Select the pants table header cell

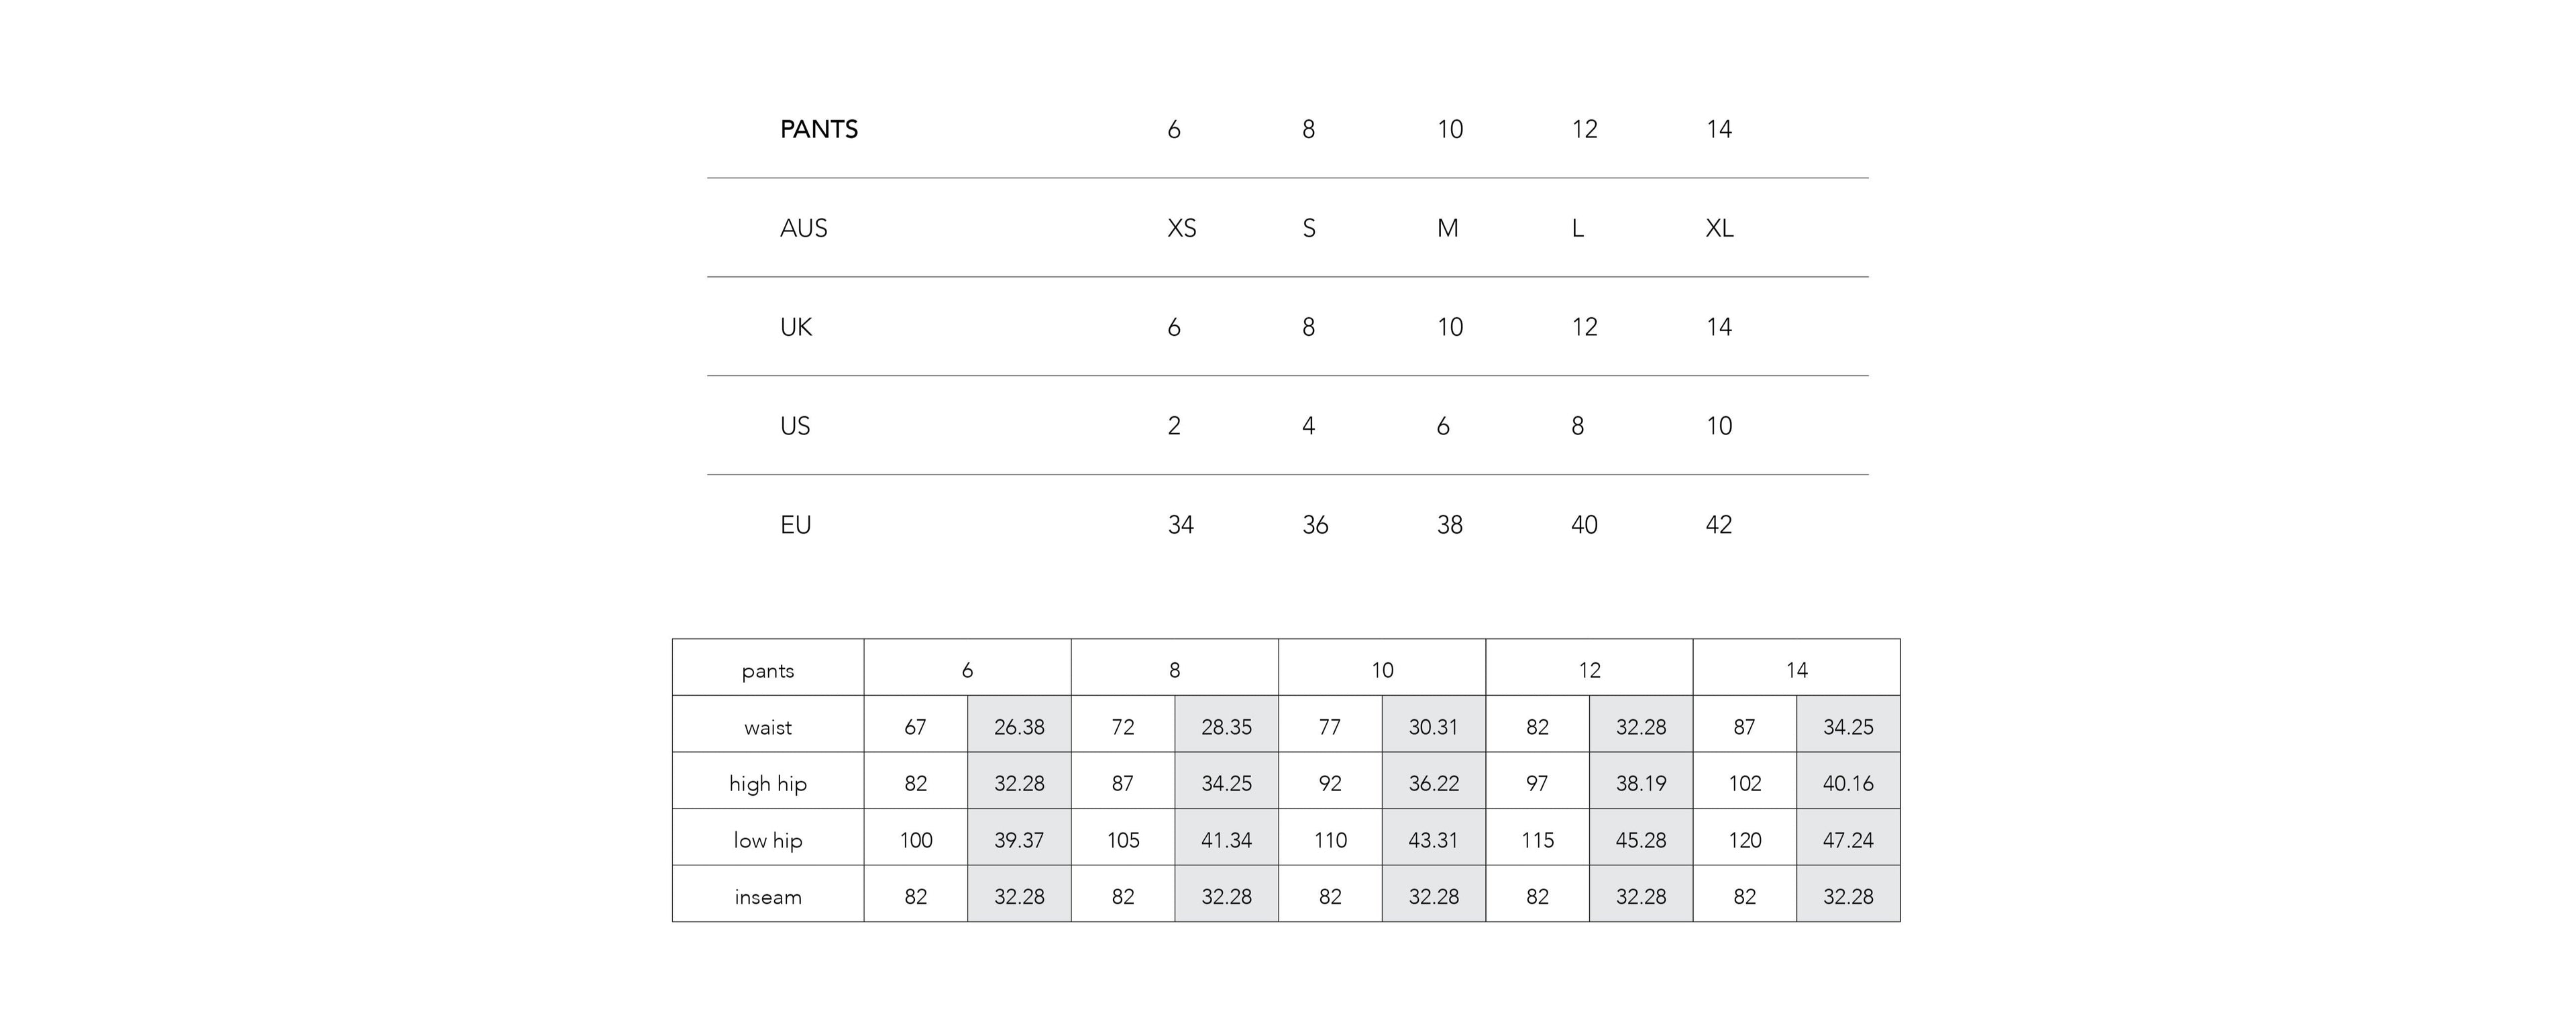[768, 667]
